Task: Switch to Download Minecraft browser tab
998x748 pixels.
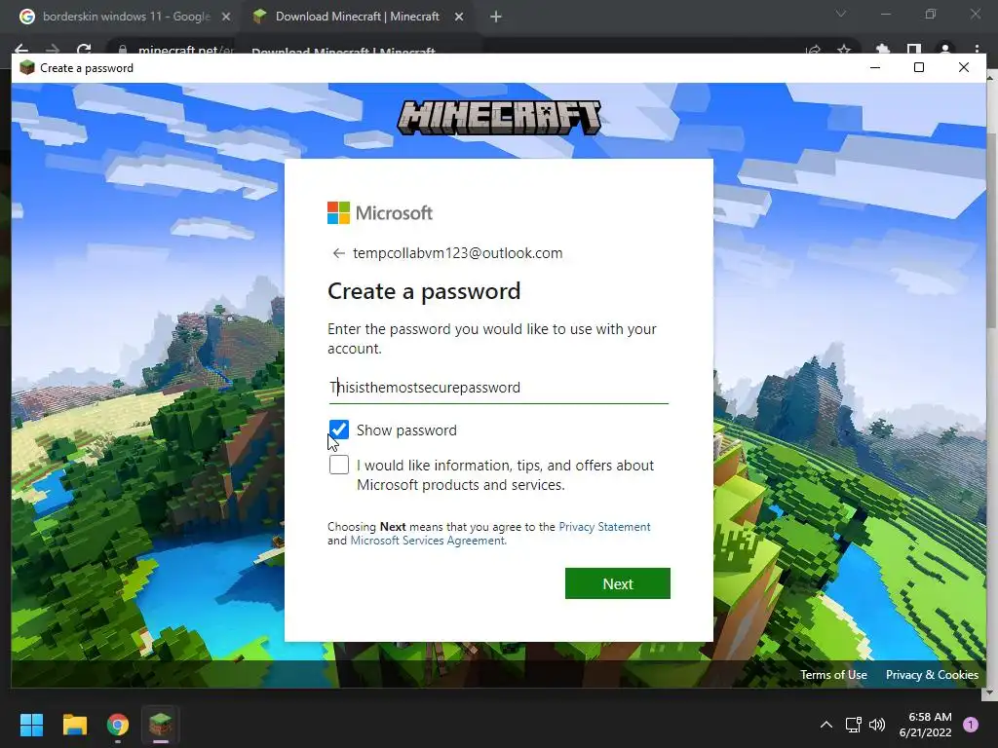Action: [x=357, y=17]
